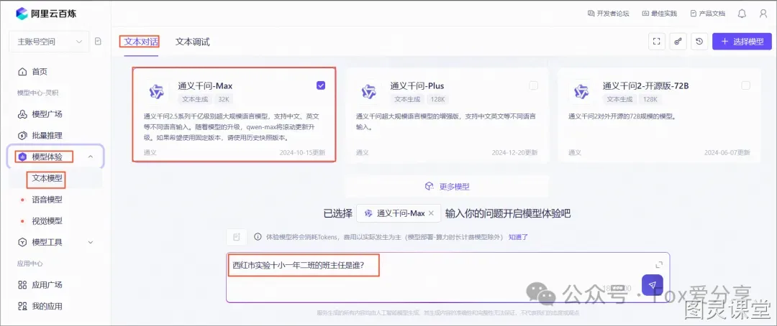
Task: Click 2024-10-15更新 date on Max card
Action: [302, 152]
